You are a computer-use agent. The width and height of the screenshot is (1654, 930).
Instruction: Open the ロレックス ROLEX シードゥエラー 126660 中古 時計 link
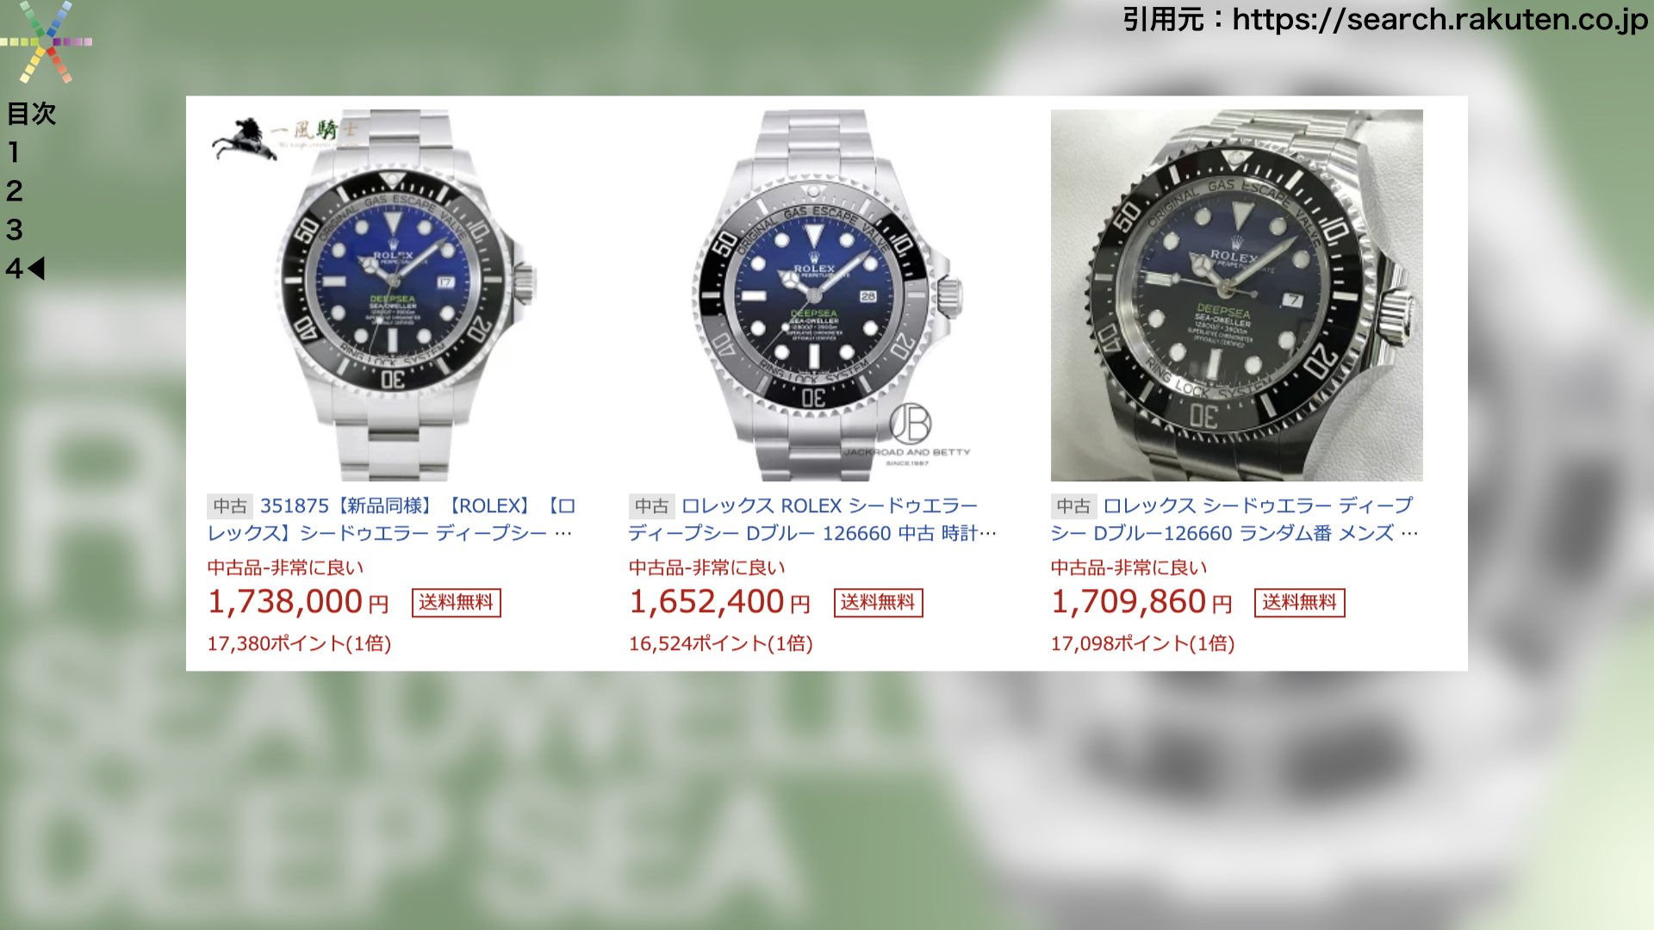coord(813,519)
